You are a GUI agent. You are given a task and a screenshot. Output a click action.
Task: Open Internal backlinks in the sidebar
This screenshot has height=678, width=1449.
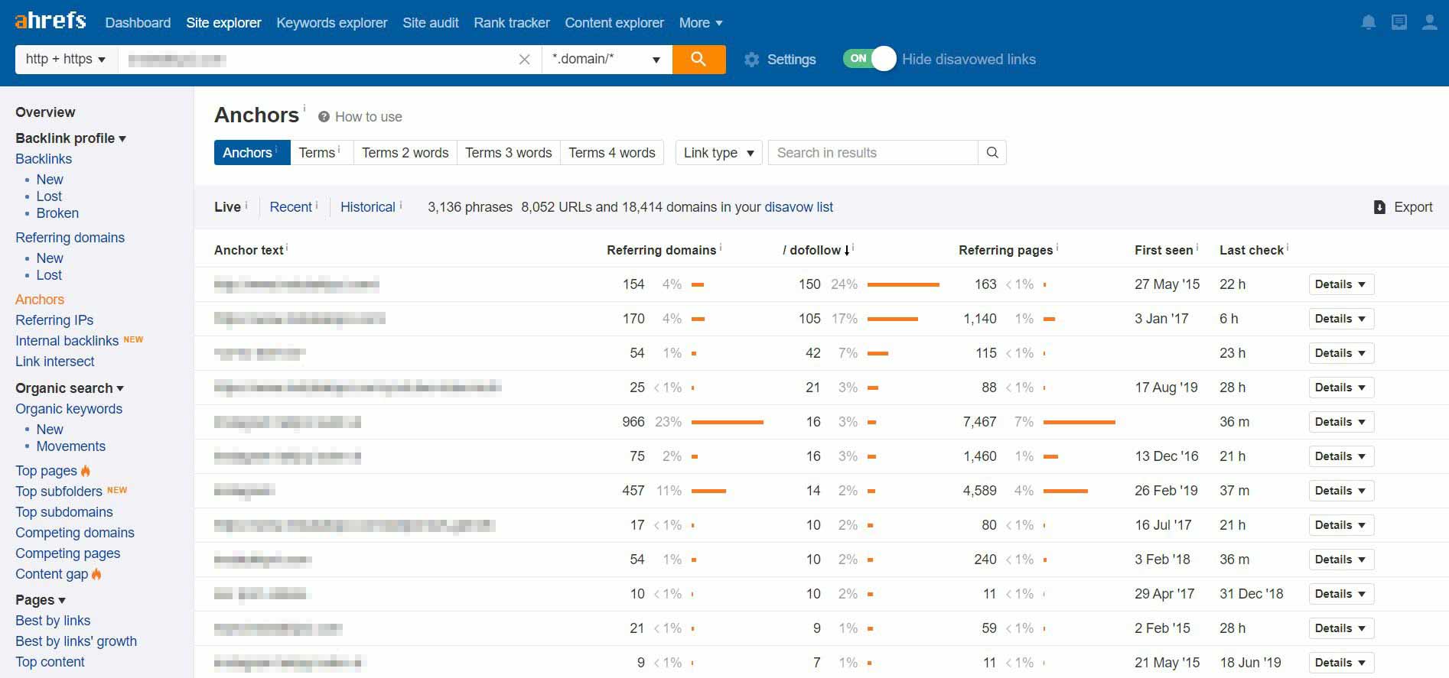(x=67, y=341)
